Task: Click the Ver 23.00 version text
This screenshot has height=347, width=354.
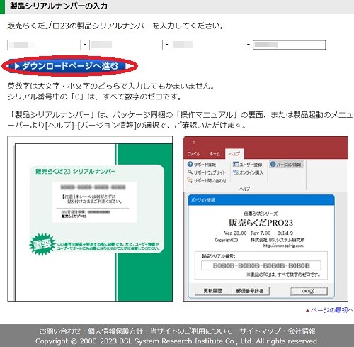Action: [235, 233]
